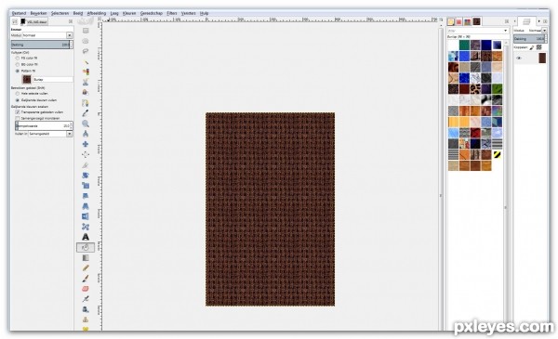Viewport: 558px width, 339px height.
Task: Select the Rotate tool
Action: 86,176
